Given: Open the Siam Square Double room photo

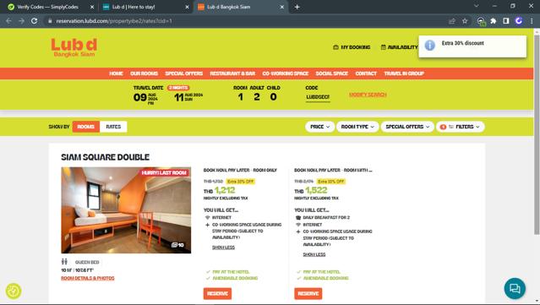Looking at the screenshot, I should click(x=126, y=210).
